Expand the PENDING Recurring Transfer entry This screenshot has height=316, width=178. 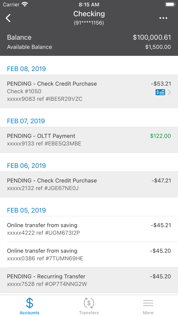[x=89, y=280]
